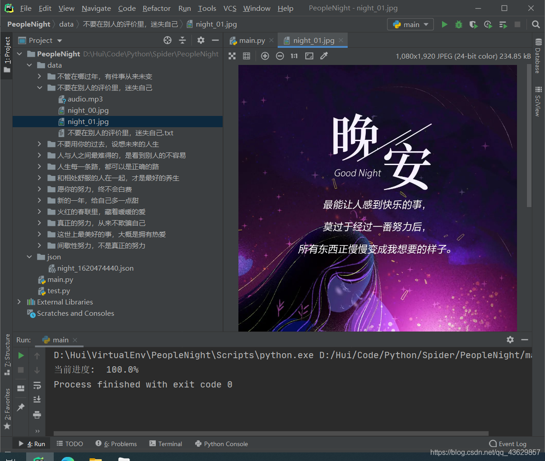Open the profiler run icon in toolbar
The image size is (545, 461).
[488, 24]
